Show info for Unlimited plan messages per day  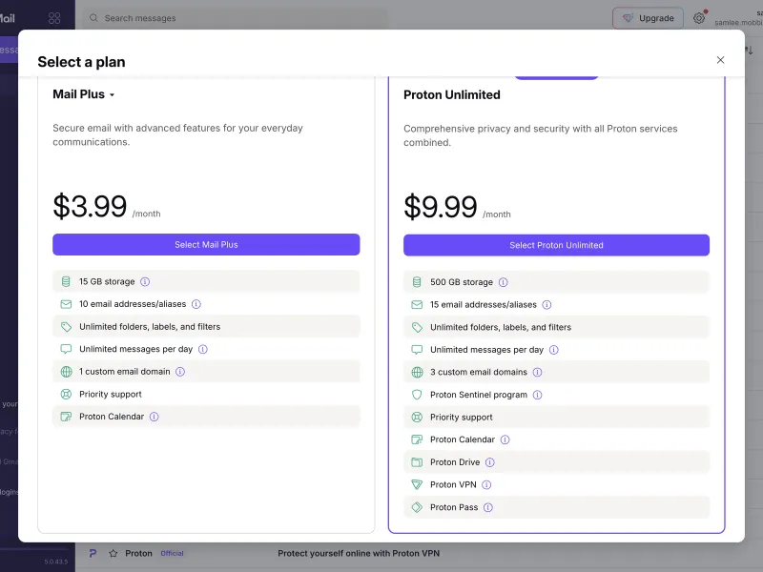[x=554, y=350]
